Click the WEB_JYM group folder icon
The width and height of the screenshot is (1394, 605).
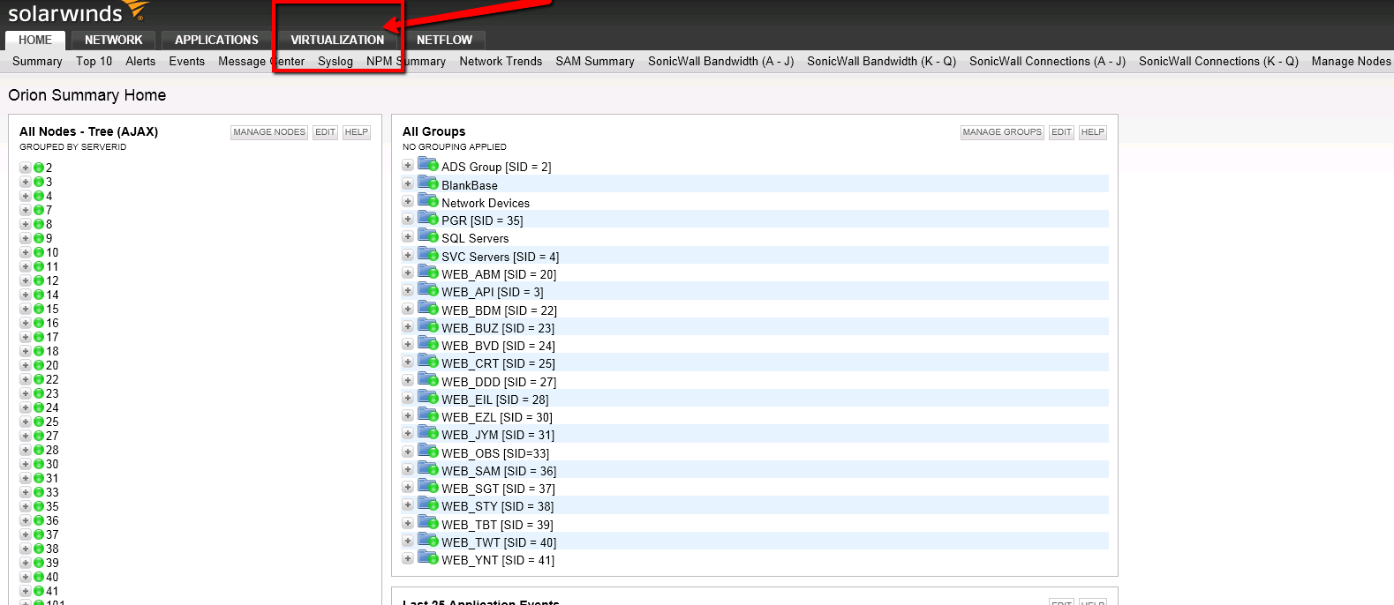tap(428, 432)
